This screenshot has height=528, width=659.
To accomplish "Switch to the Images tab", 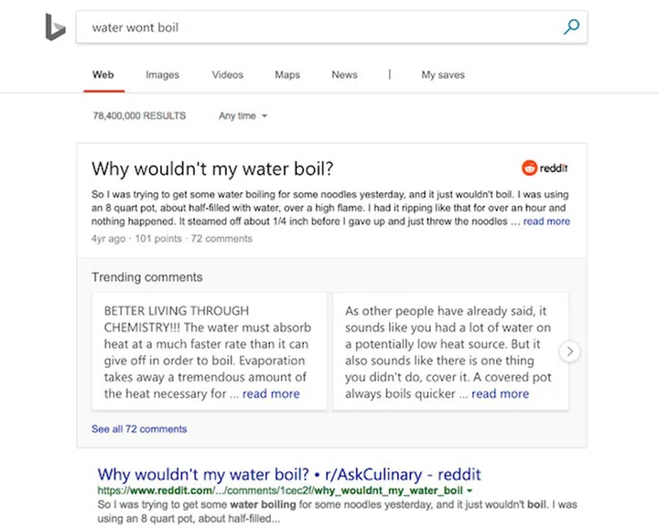I will 162,75.
